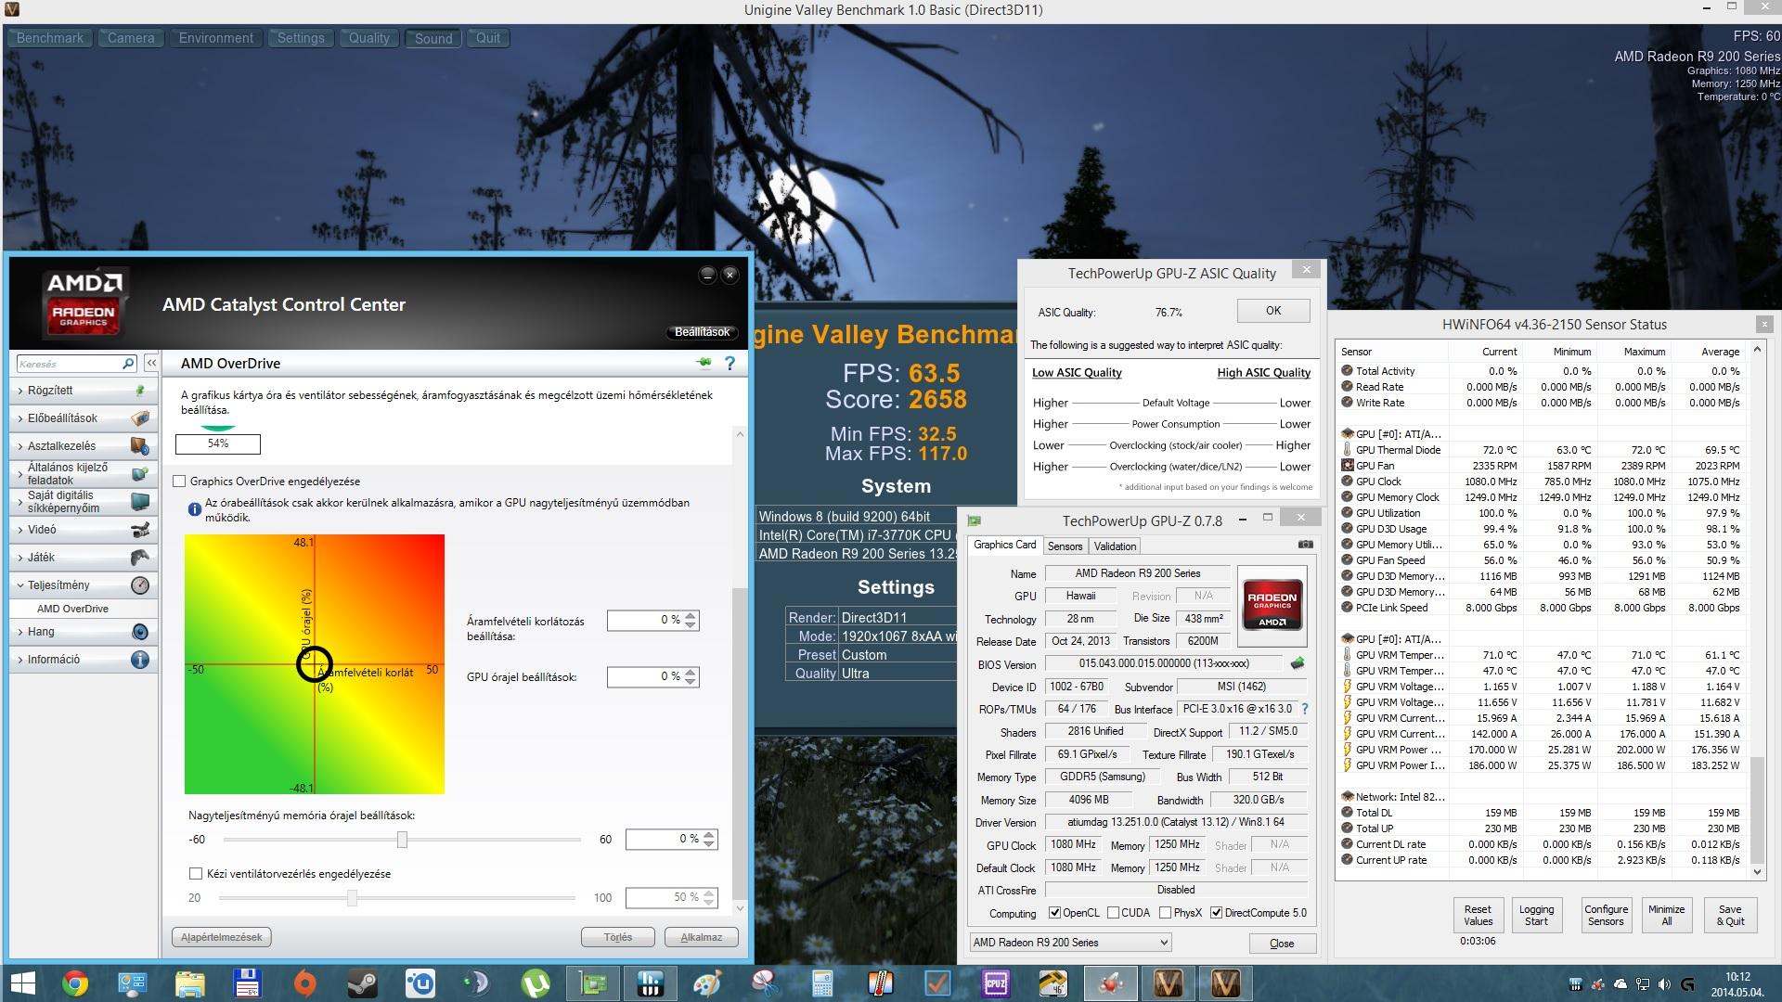Image resolution: width=1782 pixels, height=1002 pixels.
Task: Click Logging Start in HWiNFO
Action: coord(1536,915)
